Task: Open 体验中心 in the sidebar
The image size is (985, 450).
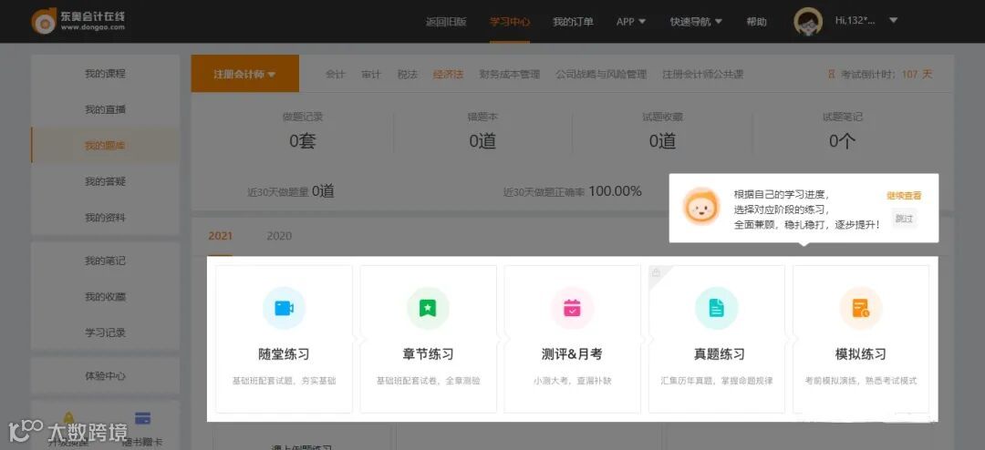Action: coord(105,376)
